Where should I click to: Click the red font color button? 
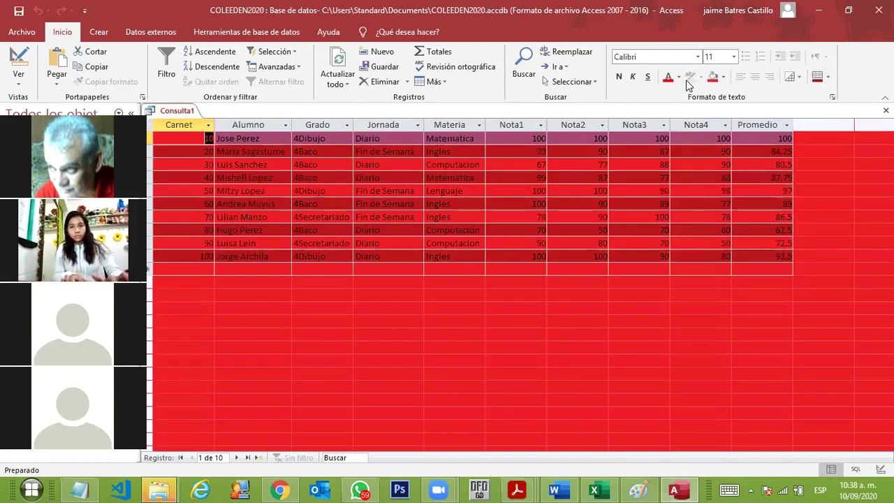coord(668,77)
